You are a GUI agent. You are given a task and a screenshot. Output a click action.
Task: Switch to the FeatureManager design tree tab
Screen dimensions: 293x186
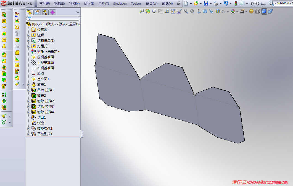coord(29,12)
